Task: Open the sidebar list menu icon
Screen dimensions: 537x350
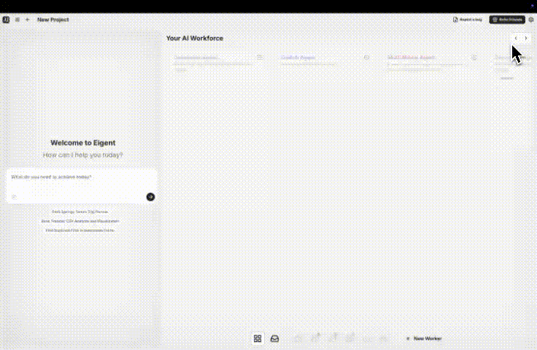Action: (18, 20)
